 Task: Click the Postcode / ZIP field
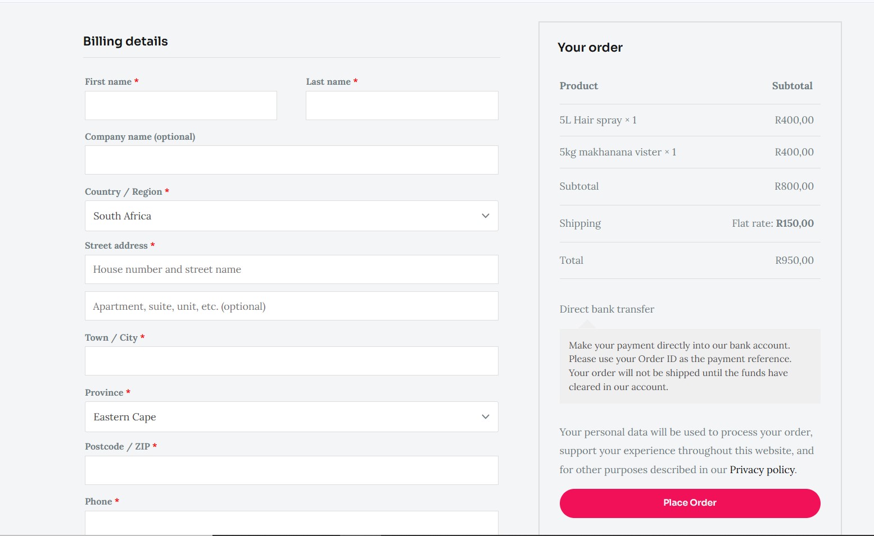point(291,470)
